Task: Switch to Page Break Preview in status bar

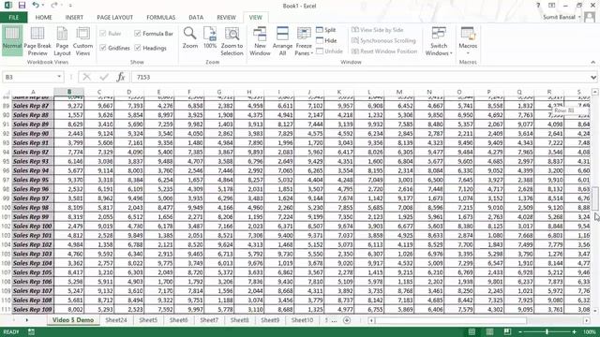Action: (507, 331)
